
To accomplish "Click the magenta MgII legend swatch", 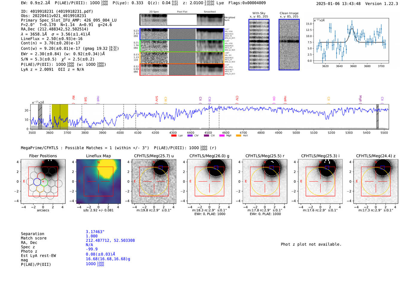I will click(222, 135).
